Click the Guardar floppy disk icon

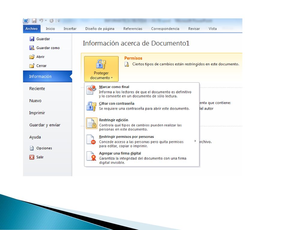click(32, 39)
